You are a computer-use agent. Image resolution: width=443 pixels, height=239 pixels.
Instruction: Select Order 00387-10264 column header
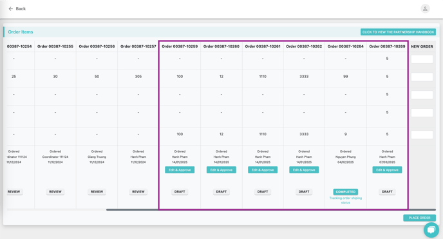(x=346, y=46)
